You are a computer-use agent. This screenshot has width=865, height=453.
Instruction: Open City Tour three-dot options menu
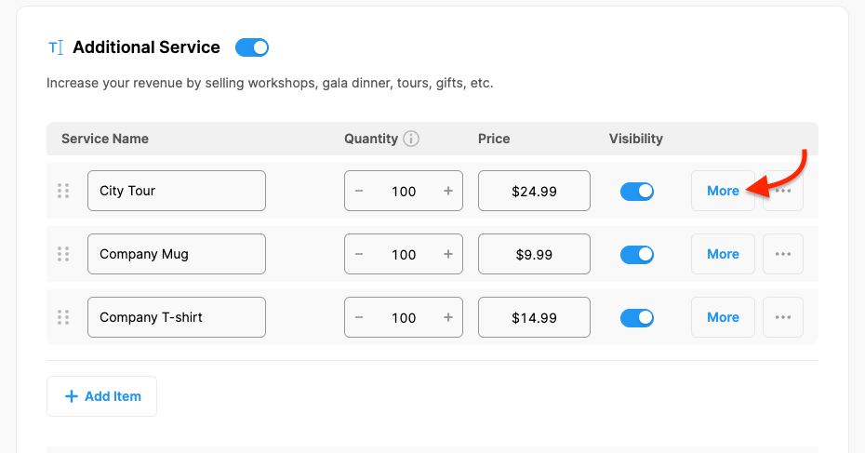tap(783, 191)
